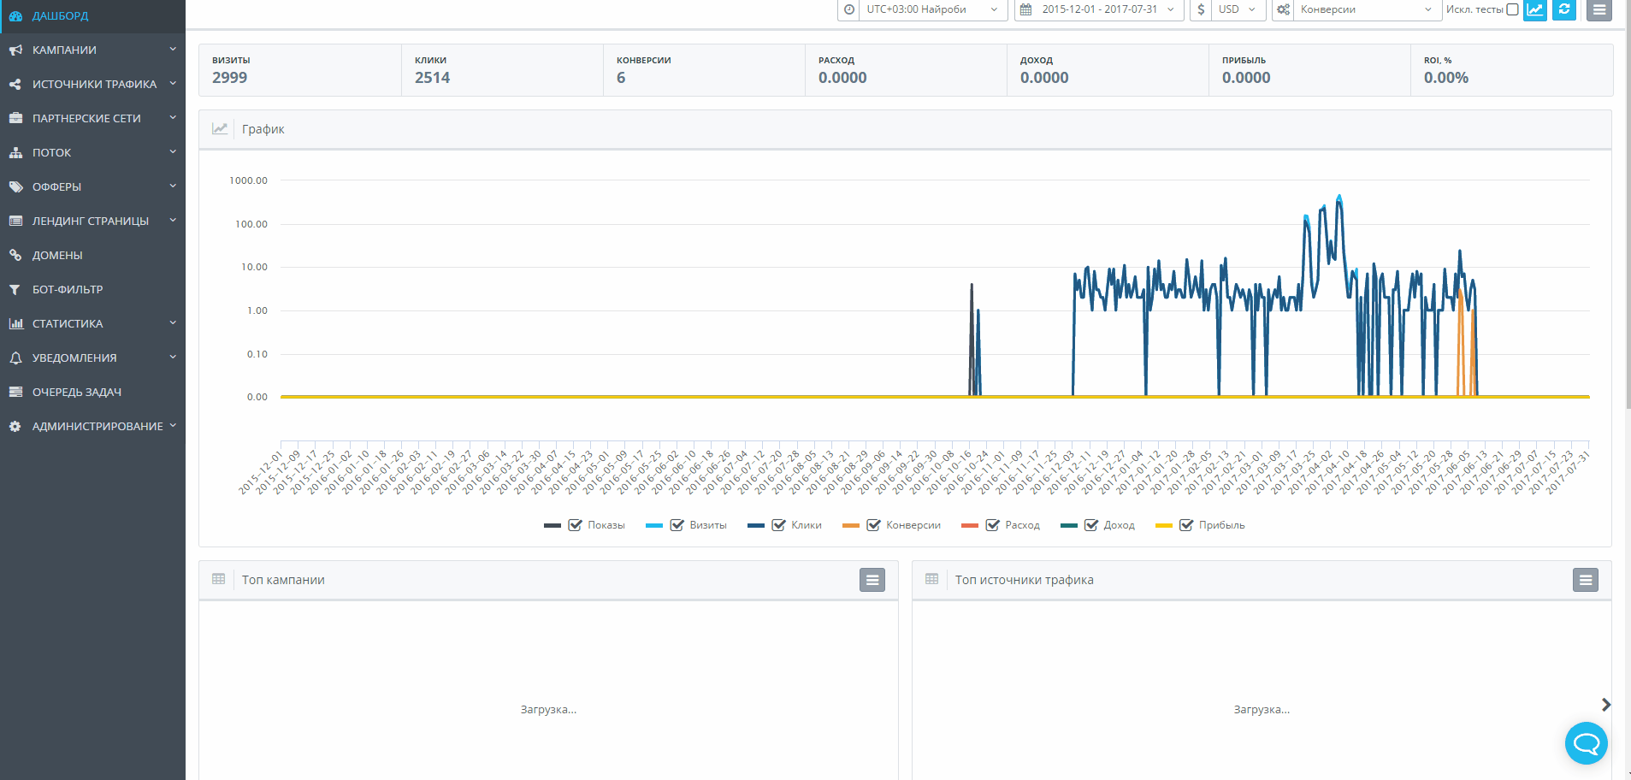The height and width of the screenshot is (780, 1631).
Task: Open the UTC+03:00 Найроби timezone dropdown
Action: 932,9
